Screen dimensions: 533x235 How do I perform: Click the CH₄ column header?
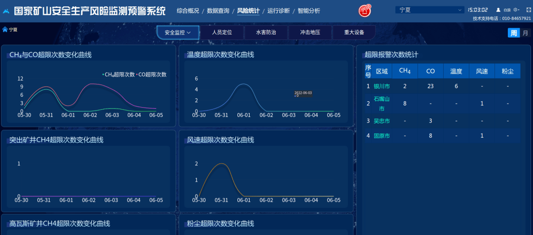[x=405, y=71]
